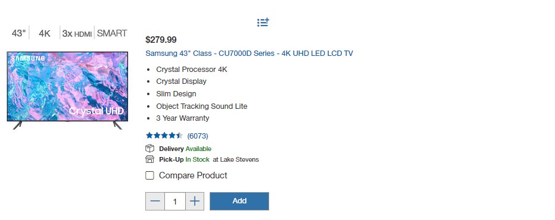Add the Samsung TV to cart
555x220 pixels.
point(239,201)
